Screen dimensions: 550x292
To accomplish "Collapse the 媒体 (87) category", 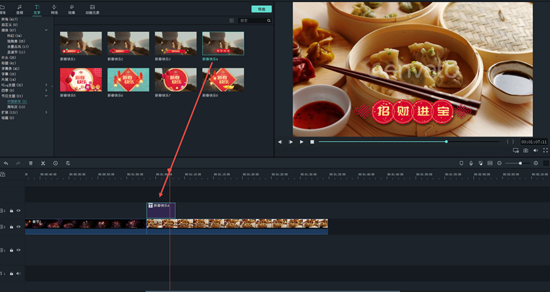I will [46, 30].
